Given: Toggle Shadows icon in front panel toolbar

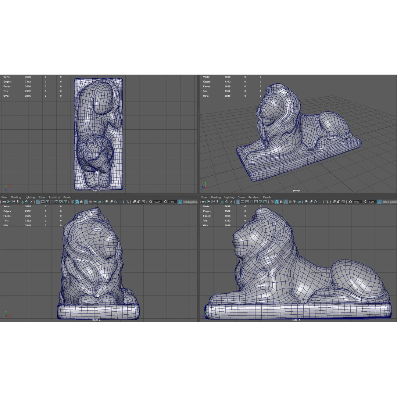Looking at the screenshot, I should [x=100, y=202].
